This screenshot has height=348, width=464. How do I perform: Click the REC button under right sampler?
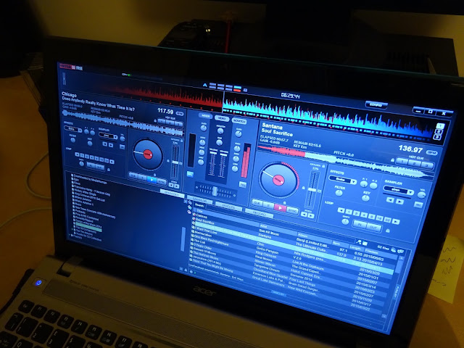pyautogui.click(x=418, y=204)
